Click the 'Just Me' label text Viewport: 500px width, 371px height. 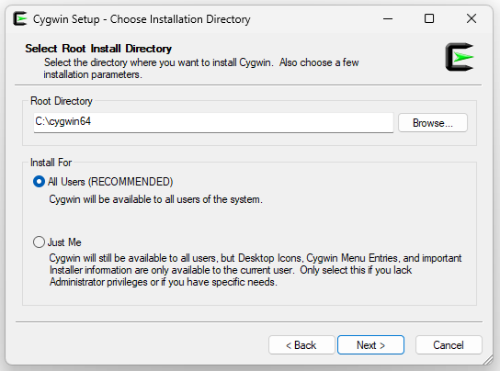click(x=64, y=242)
